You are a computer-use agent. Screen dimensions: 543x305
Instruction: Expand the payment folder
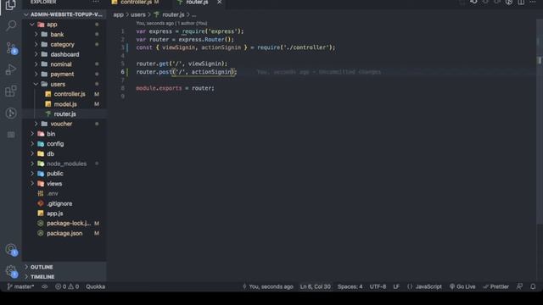pyautogui.click(x=62, y=75)
